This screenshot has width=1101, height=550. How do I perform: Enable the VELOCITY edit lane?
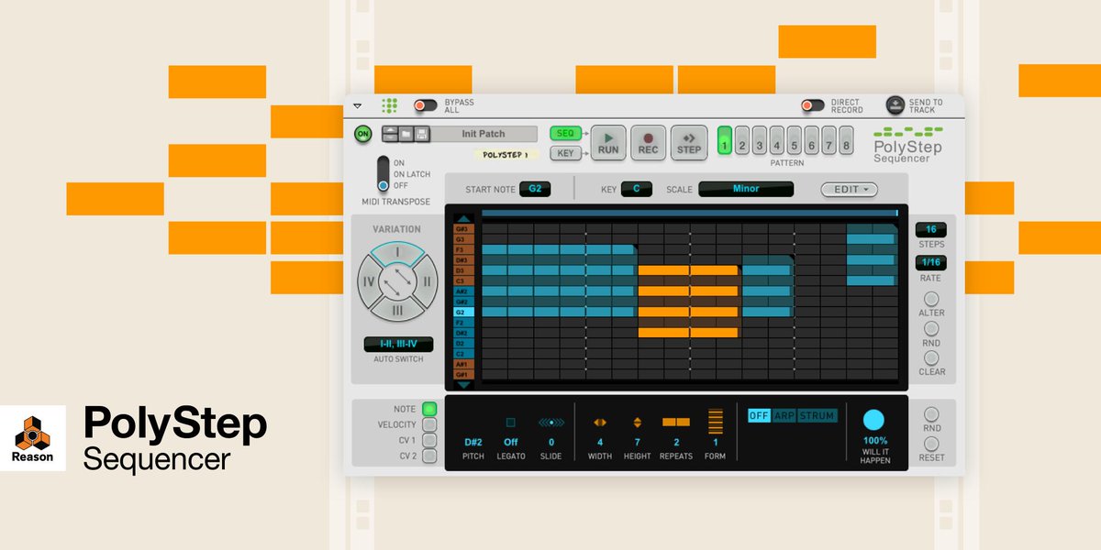428,423
